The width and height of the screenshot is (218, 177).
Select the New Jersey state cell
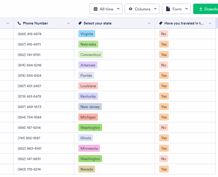[90, 107]
